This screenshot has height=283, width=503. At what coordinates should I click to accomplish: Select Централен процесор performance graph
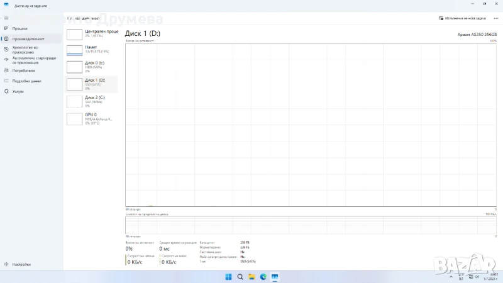click(92, 34)
